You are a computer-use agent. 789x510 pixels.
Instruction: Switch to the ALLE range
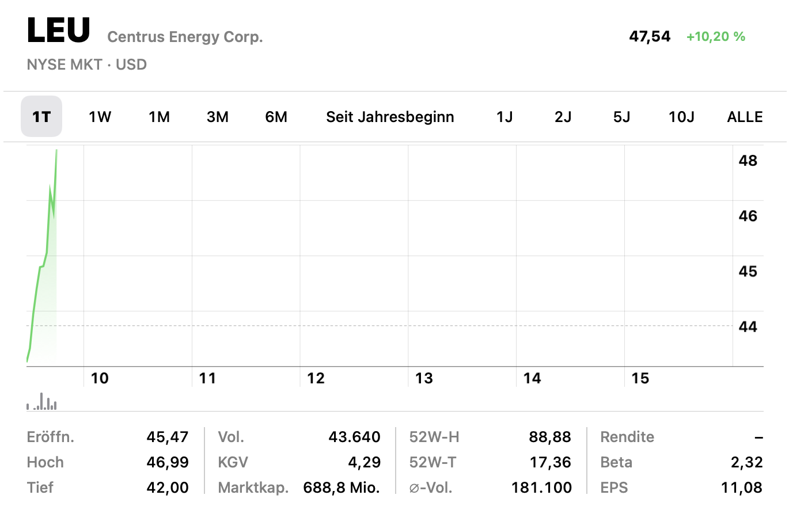click(x=745, y=117)
